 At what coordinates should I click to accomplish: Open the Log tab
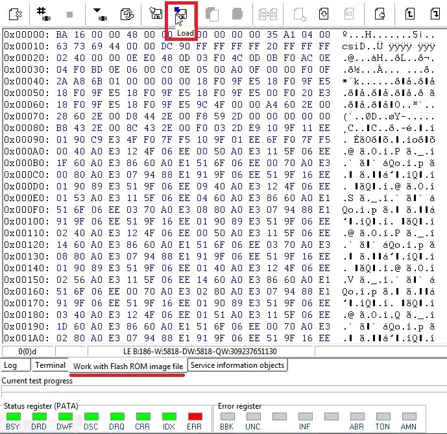pyautogui.click(x=11, y=365)
